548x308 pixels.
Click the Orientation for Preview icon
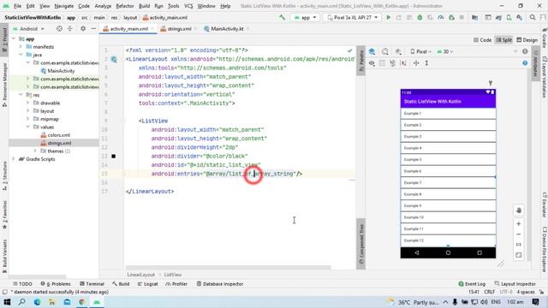point(385,51)
